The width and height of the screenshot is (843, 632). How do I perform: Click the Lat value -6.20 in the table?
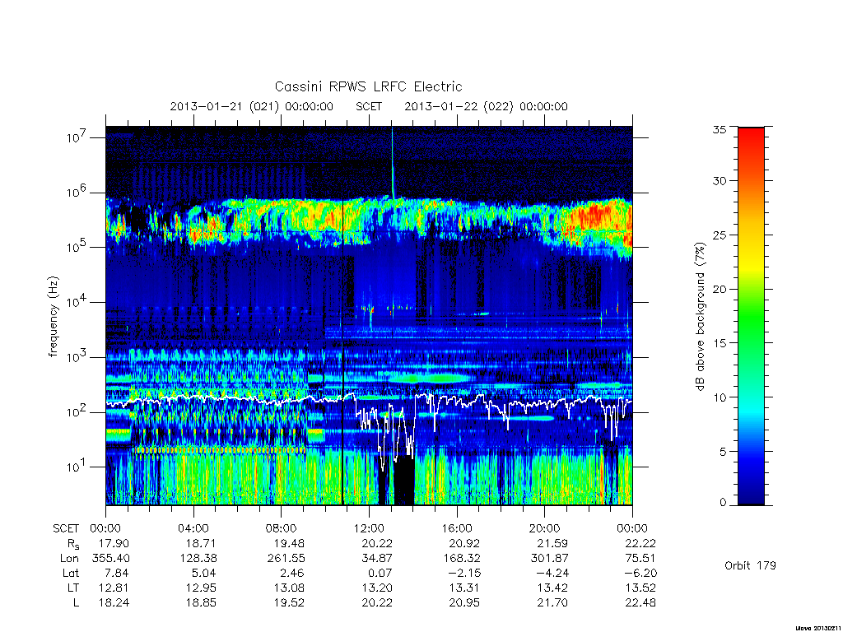click(x=640, y=573)
